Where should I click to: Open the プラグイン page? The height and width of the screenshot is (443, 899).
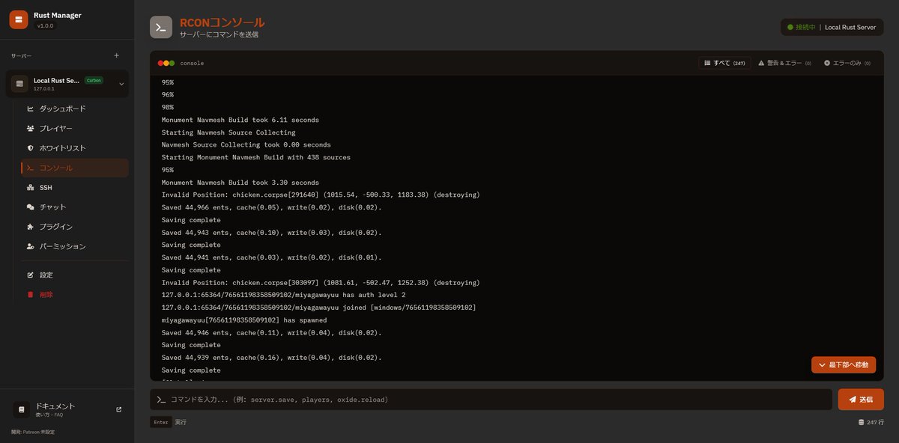(x=75, y=227)
